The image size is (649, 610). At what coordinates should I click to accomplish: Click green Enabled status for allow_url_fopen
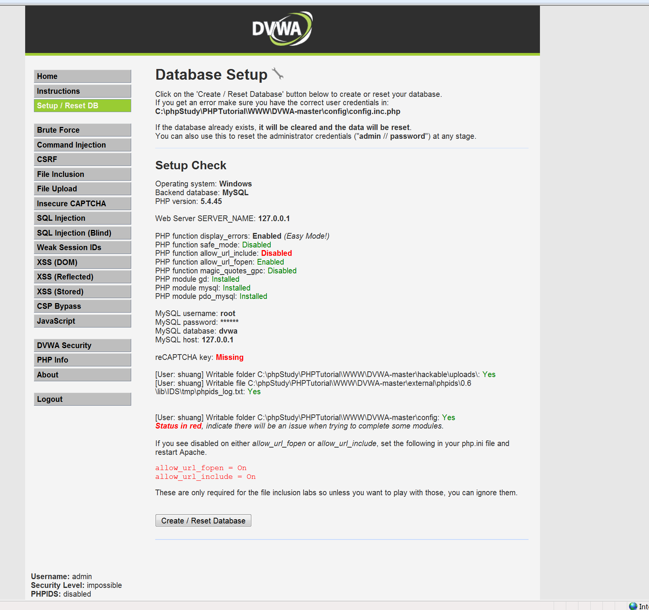coord(270,262)
